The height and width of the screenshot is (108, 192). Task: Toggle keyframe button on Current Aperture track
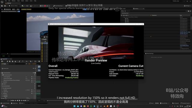coord(32,77)
